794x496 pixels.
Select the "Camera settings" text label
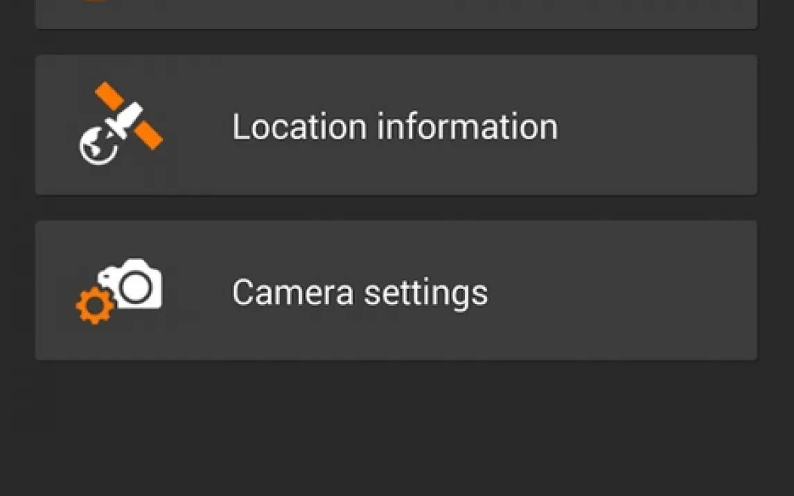click(x=360, y=292)
